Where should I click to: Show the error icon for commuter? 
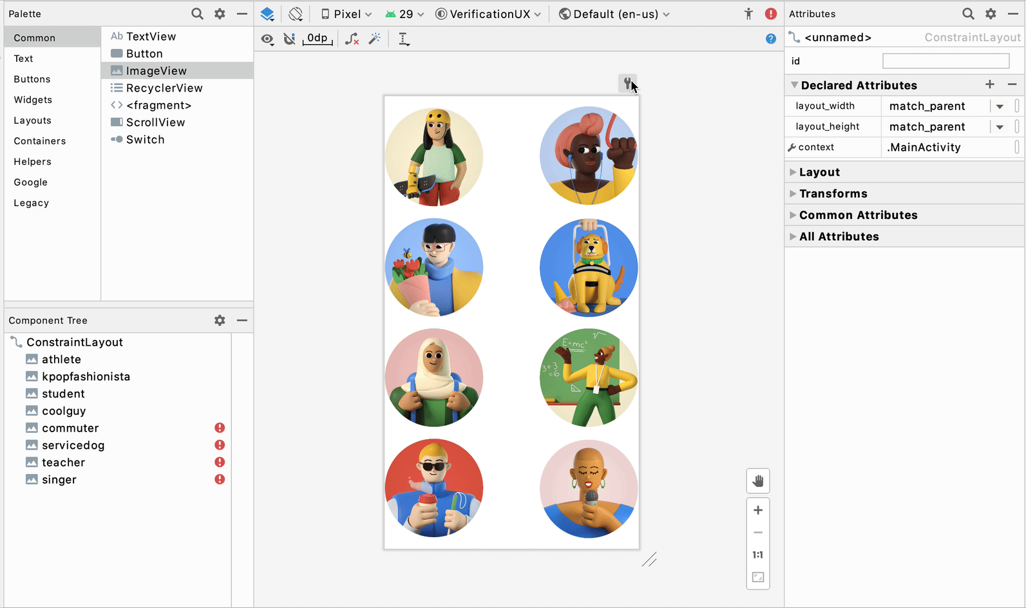pyautogui.click(x=220, y=428)
